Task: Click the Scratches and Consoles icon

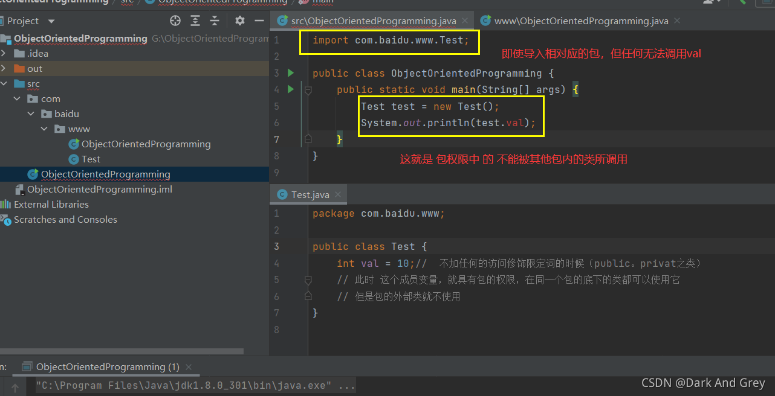Action: pyautogui.click(x=6, y=220)
